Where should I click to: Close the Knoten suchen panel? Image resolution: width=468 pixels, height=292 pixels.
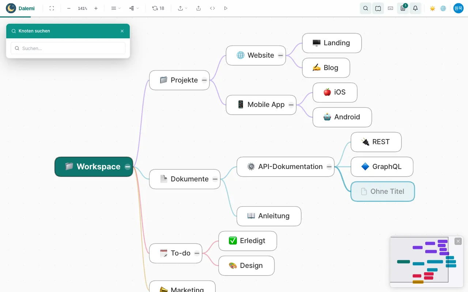(122, 31)
